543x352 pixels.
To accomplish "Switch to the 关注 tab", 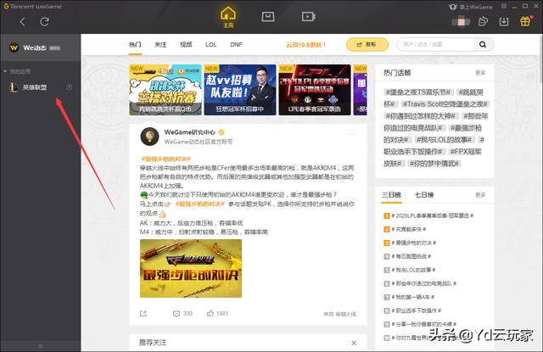I will pos(160,44).
